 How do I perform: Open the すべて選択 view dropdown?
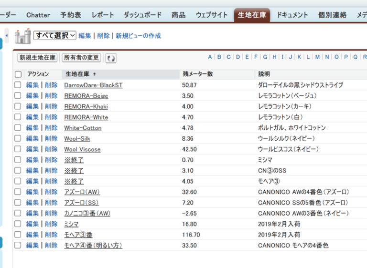55,35
